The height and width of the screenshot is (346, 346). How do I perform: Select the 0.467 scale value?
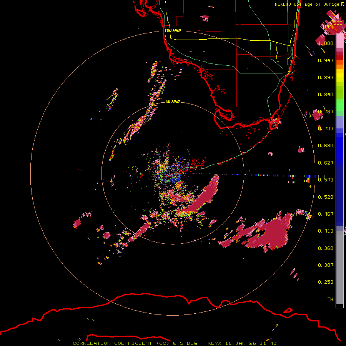click(326, 214)
